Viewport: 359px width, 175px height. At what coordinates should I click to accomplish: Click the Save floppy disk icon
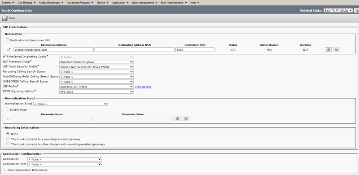point(4,18)
